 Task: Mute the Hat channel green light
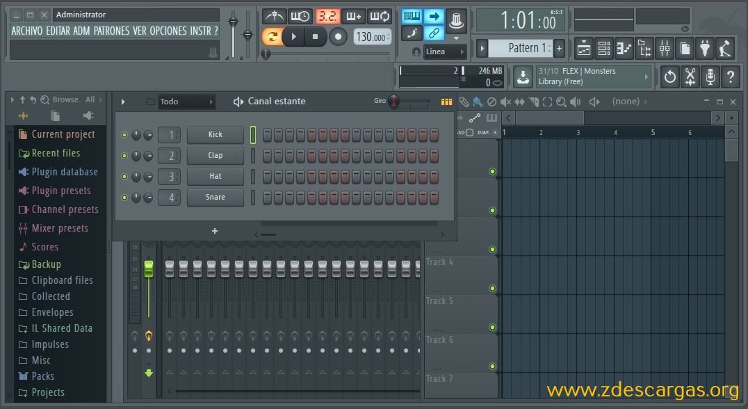(124, 177)
